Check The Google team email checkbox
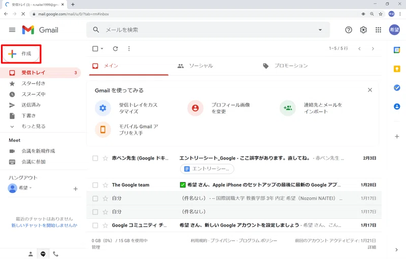Image resolution: width=406 pixels, height=259 pixels. tap(95, 185)
